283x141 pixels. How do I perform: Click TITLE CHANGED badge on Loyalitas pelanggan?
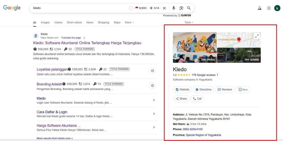pyautogui.click(x=119, y=69)
